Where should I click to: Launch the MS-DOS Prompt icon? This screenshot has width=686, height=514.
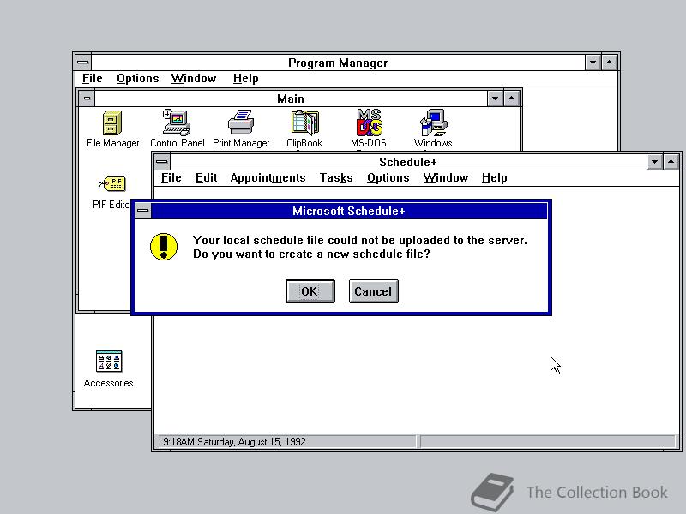369,128
